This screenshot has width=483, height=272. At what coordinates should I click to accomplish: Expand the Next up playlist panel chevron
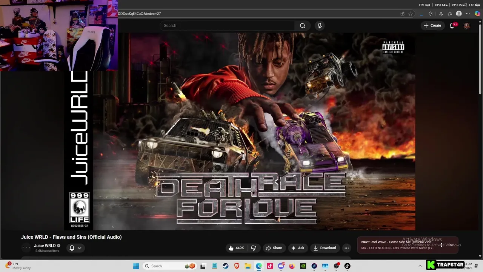click(451, 245)
